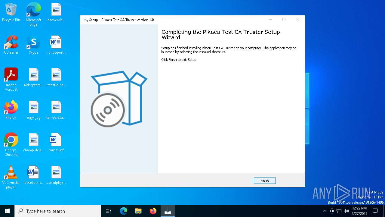Image resolution: width=385 pixels, height=217 pixels.
Task: Click the Setup window title bar icon
Action: (x=85, y=20)
